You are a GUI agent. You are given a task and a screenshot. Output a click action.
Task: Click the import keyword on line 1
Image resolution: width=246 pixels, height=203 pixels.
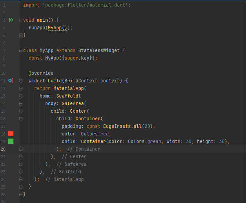31,5
